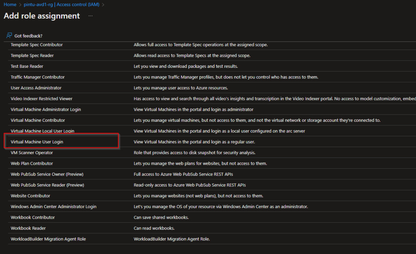Open pintu-avd1-rg Access control (IAM) breadcrumb
The height and width of the screenshot is (254, 416).
pos(62,4)
